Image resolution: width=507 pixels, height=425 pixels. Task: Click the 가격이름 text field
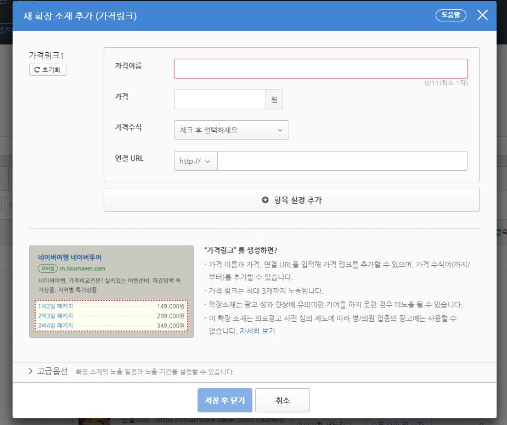320,69
